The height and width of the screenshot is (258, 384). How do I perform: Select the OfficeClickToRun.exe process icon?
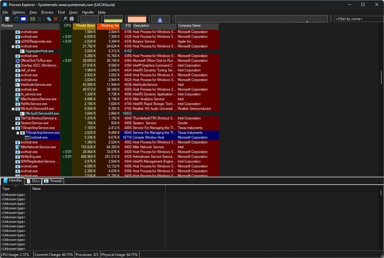click(x=18, y=61)
